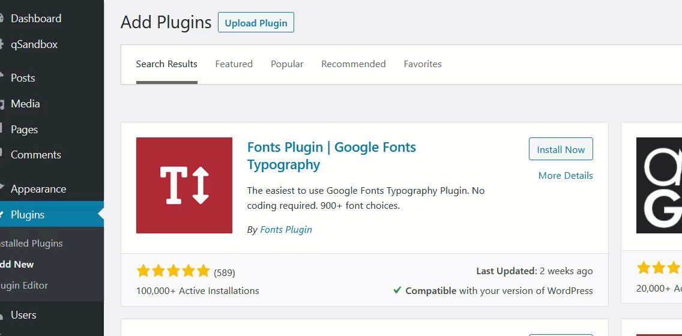Open the Fonts Plugin author link

click(x=286, y=229)
